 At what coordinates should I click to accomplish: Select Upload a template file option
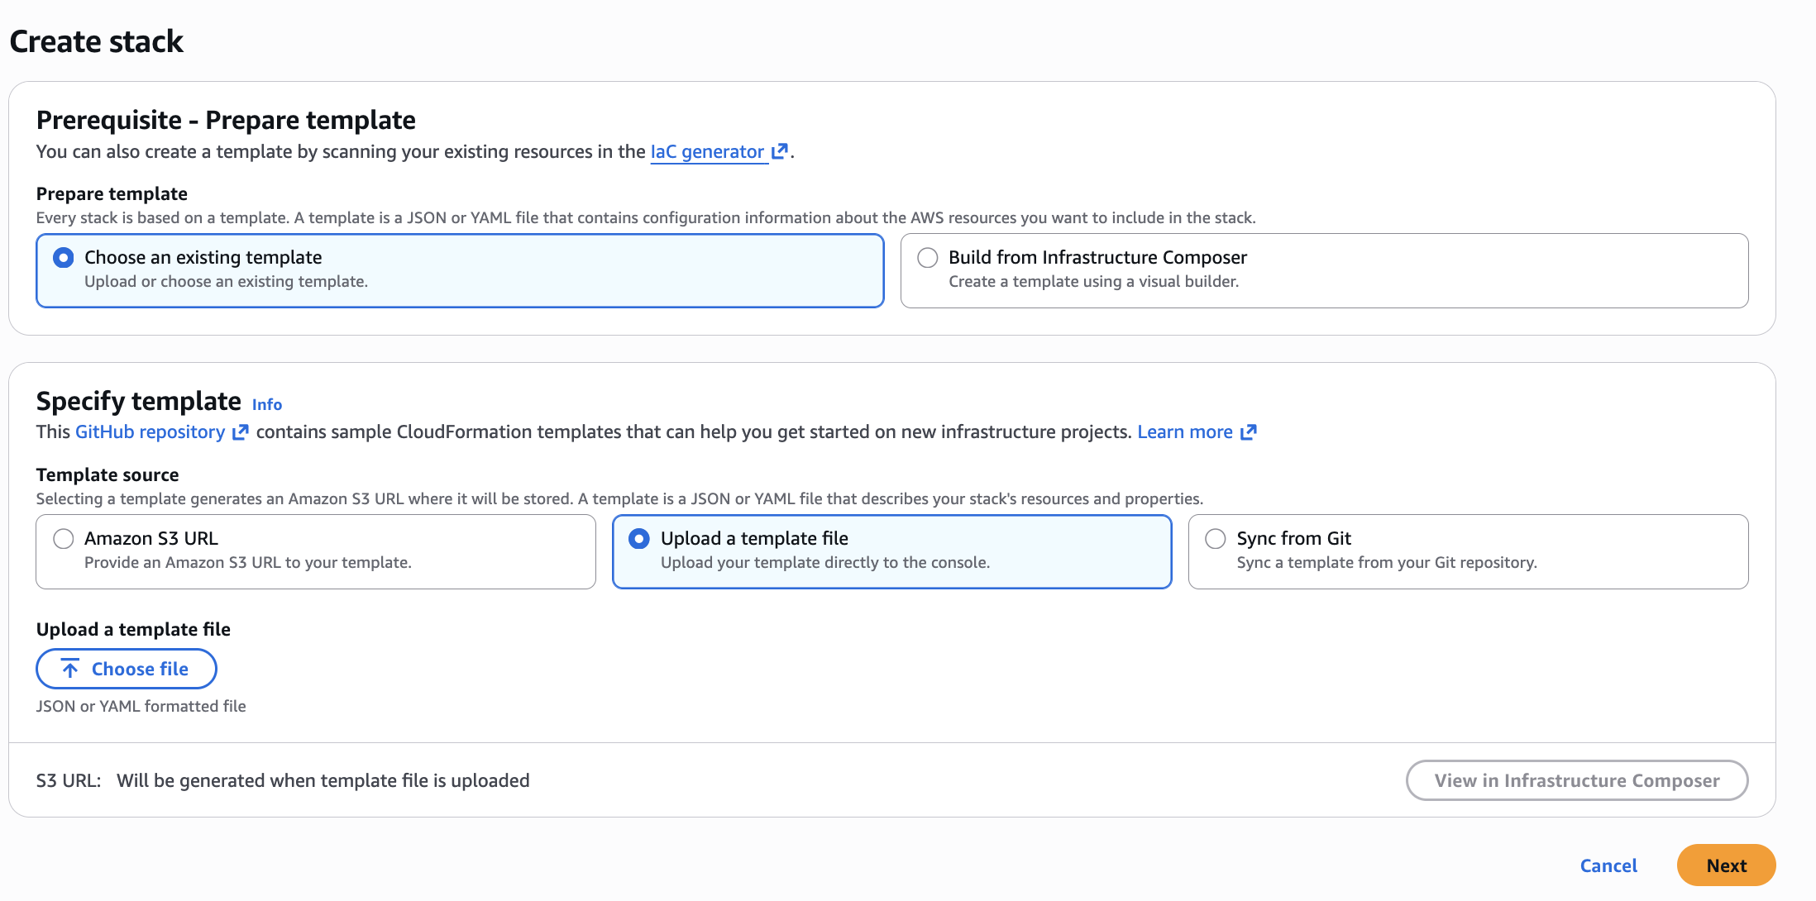pos(639,539)
